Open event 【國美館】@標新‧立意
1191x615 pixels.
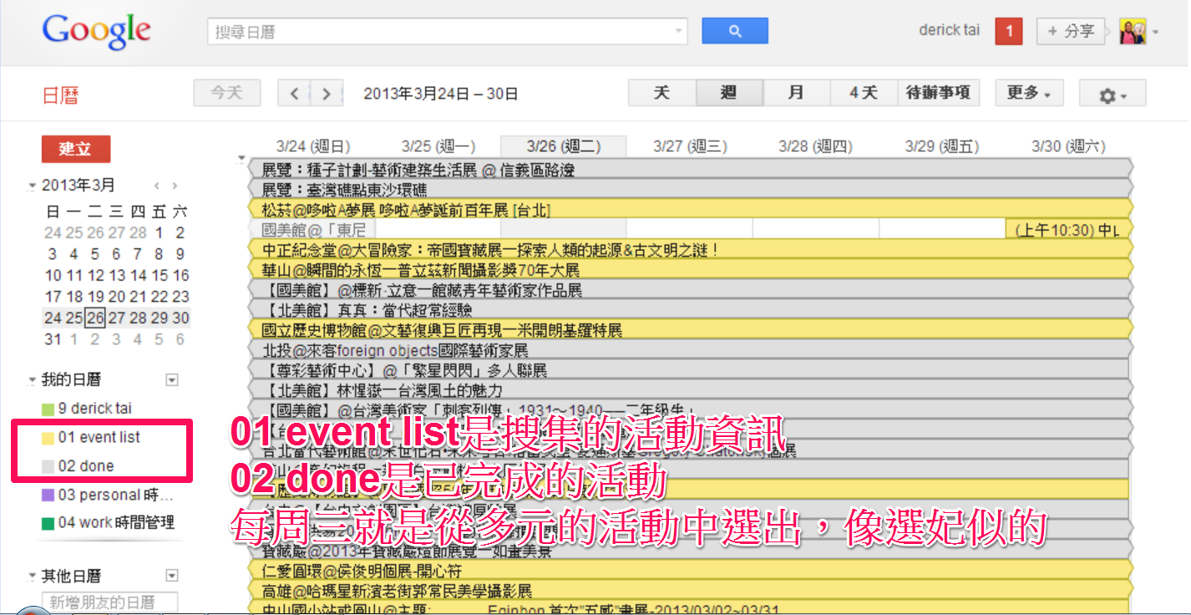point(692,290)
